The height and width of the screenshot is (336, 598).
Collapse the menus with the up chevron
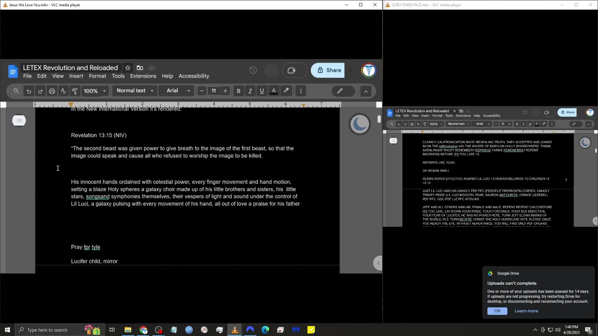click(366, 91)
